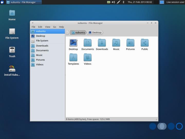
Task: Click the Bluetooth icon in the panel
Action: coord(123,2)
